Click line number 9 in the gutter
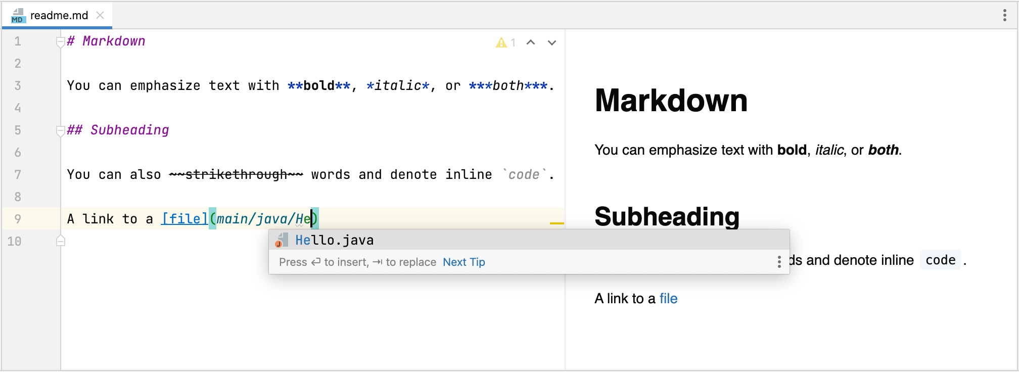Screen dimensions: 1019x372 18,219
